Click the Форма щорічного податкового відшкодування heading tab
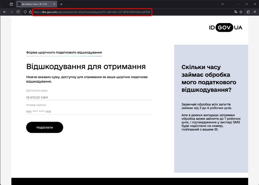 [x=64, y=53]
